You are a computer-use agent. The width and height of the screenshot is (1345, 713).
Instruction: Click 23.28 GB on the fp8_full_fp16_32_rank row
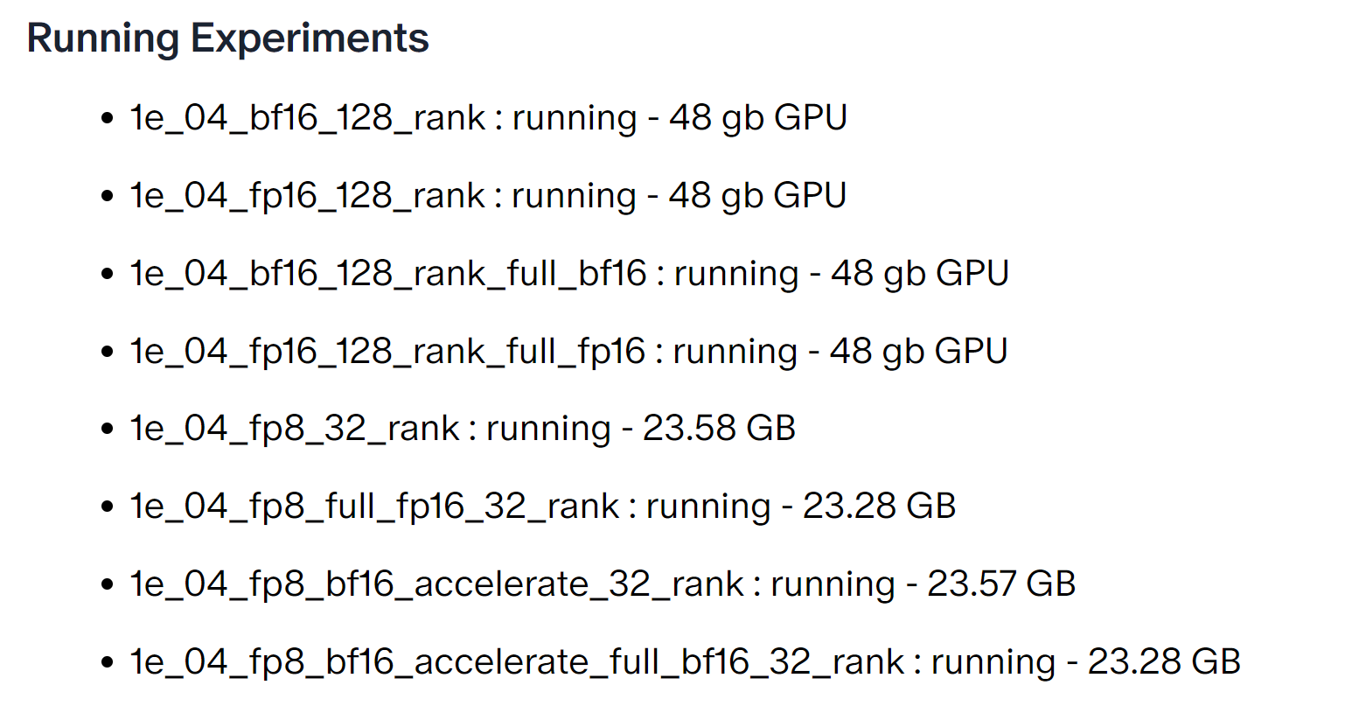pos(879,507)
